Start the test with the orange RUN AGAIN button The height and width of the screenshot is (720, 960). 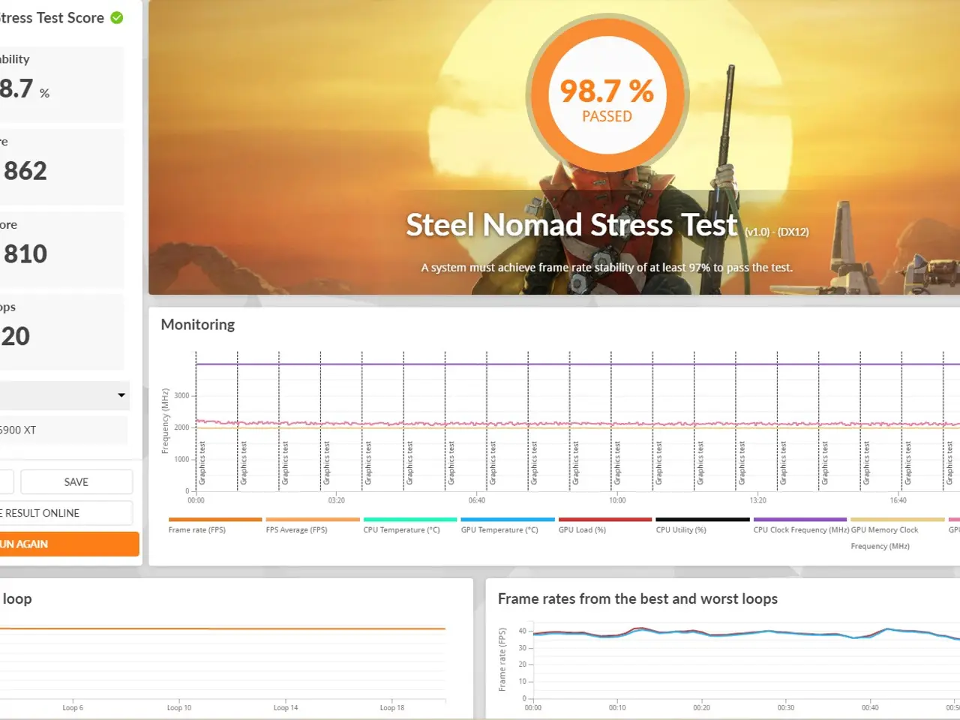(x=69, y=544)
